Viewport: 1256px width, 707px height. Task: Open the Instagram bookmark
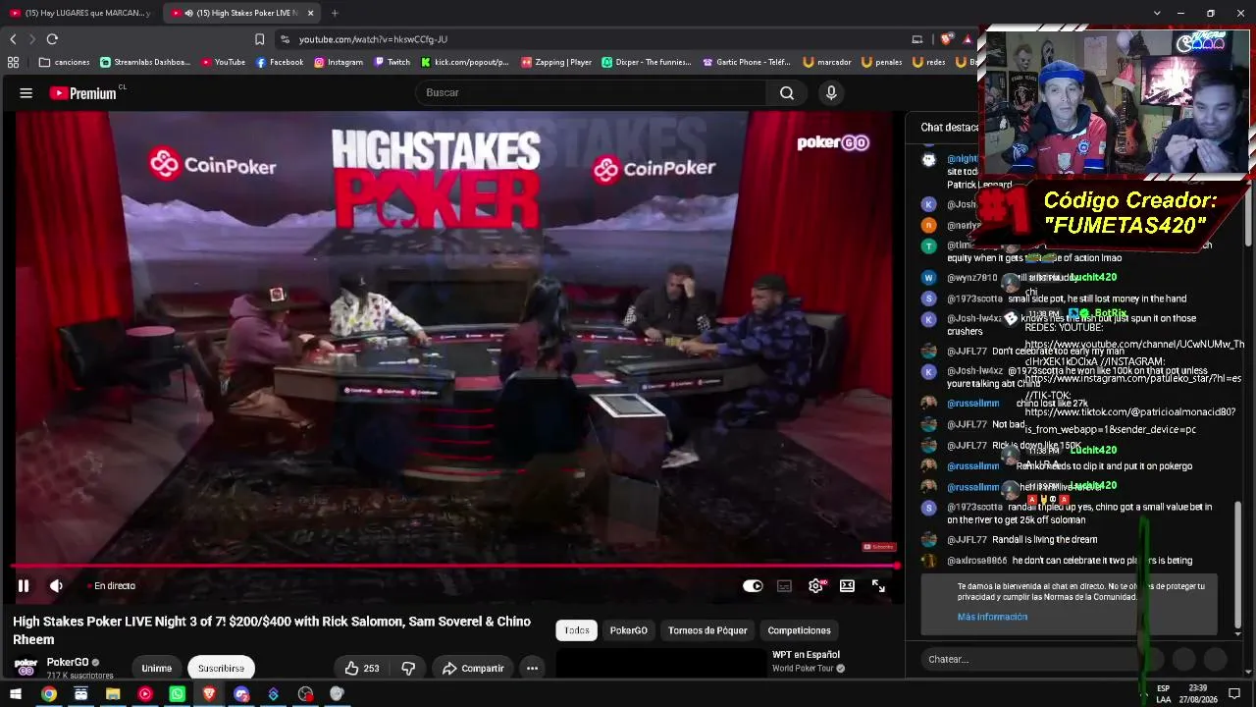339,62
